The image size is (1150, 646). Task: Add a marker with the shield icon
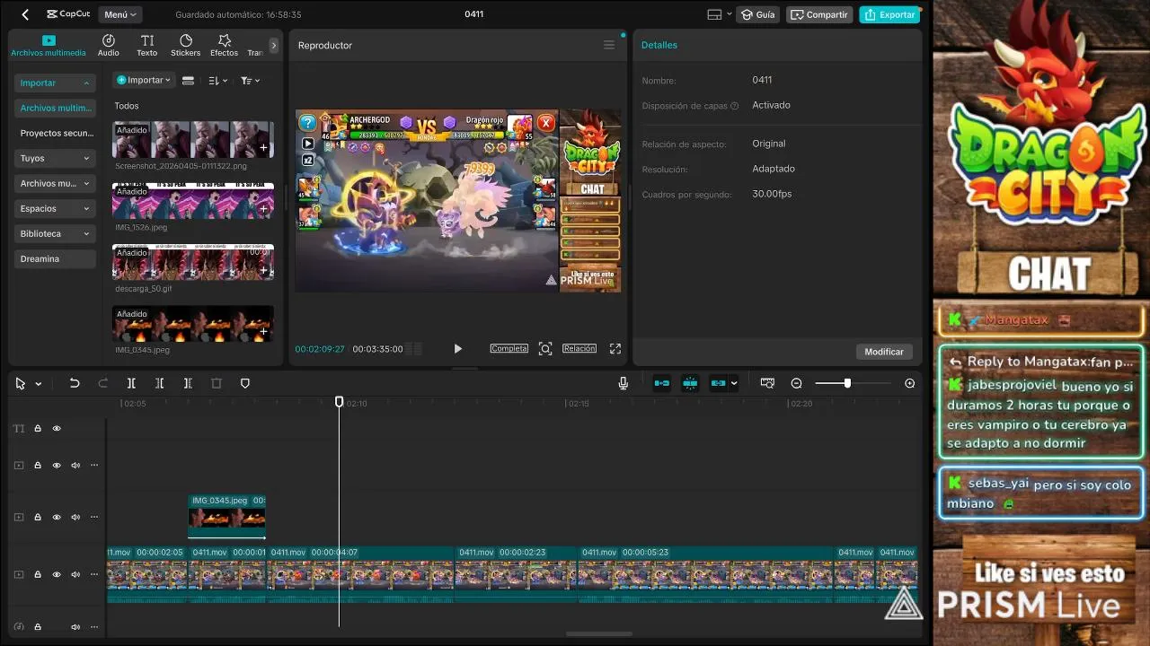click(245, 383)
